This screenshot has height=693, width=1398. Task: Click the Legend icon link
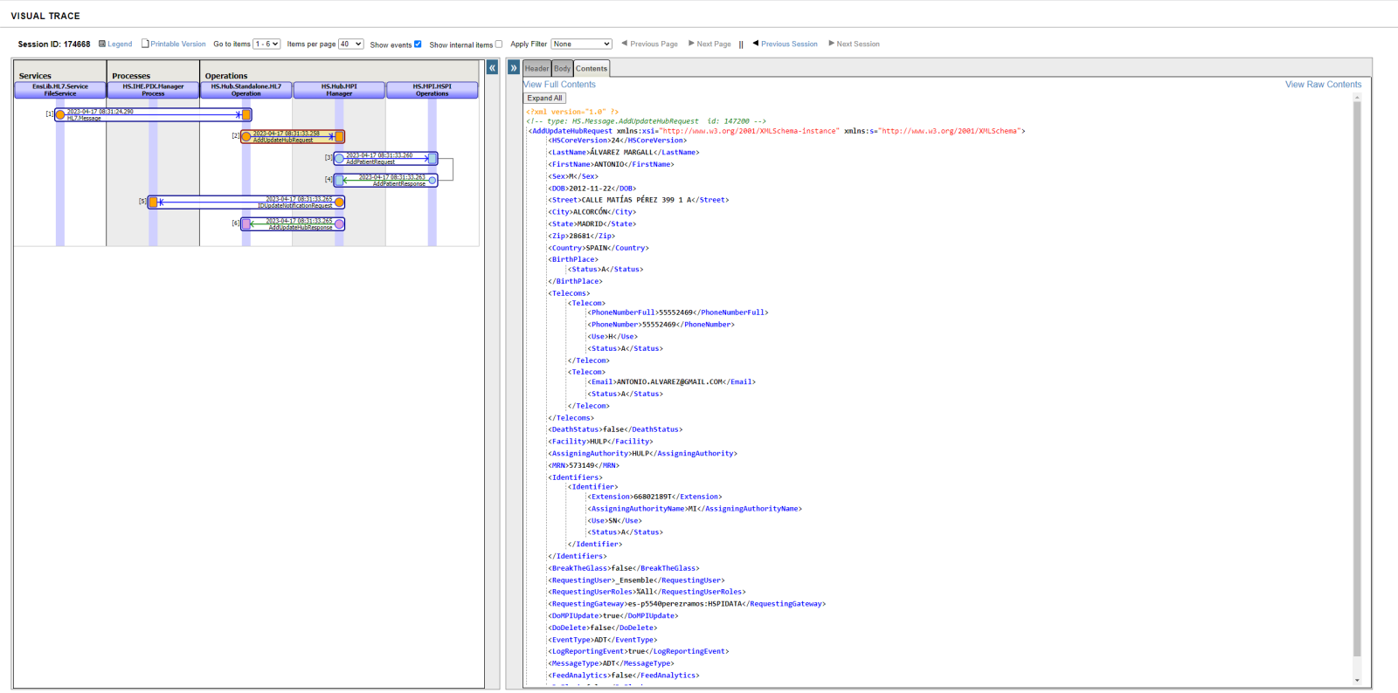102,44
